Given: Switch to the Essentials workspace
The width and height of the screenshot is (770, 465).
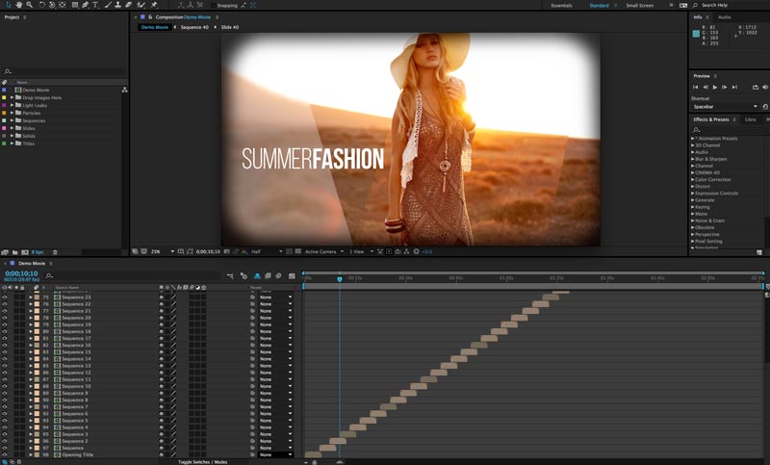Looking at the screenshot, I should (x=561, y=6).
